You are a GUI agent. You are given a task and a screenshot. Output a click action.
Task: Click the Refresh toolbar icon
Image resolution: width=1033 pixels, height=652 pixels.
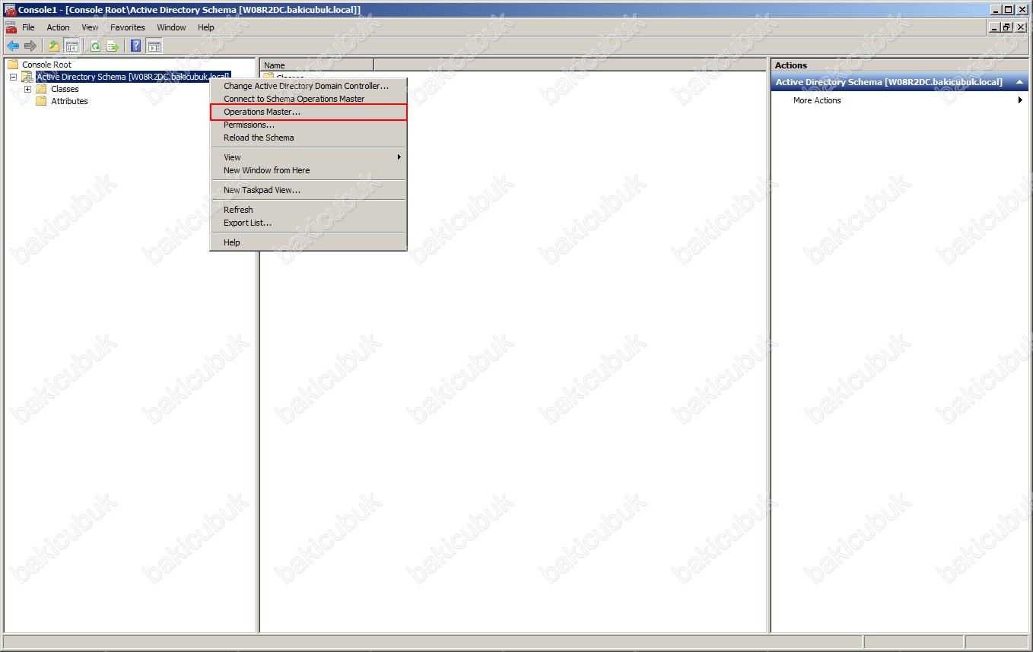(x=96, y=46)
